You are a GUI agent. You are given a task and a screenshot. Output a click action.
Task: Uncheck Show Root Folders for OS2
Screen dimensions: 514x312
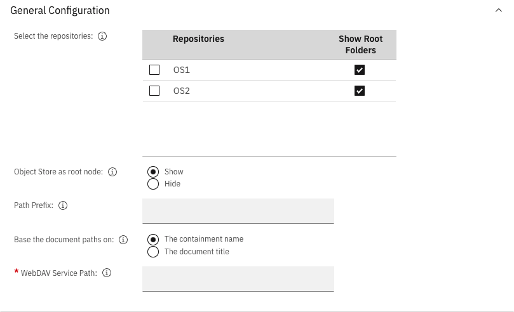360,91
